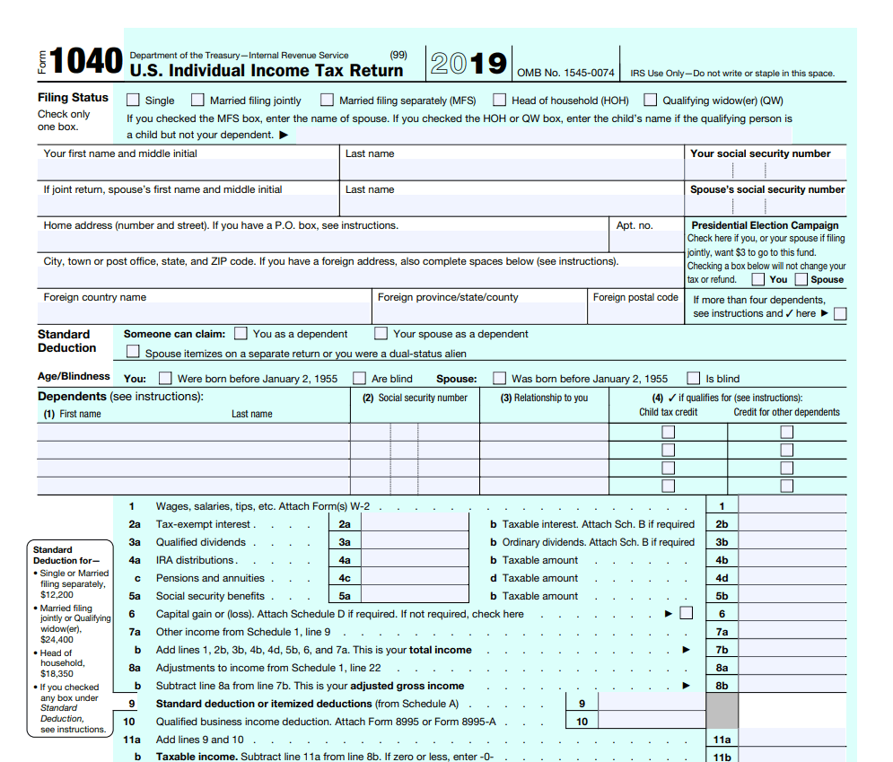Check 'Your spouse as a dependent' box
This screenshot has width=893, height=762.
(x=381, y=334)
